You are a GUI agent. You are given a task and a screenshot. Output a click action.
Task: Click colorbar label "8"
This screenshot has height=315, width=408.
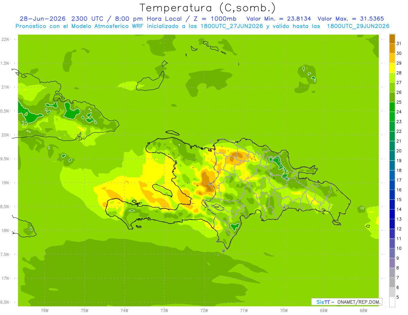pyautogui.click(x=398, y=268)
